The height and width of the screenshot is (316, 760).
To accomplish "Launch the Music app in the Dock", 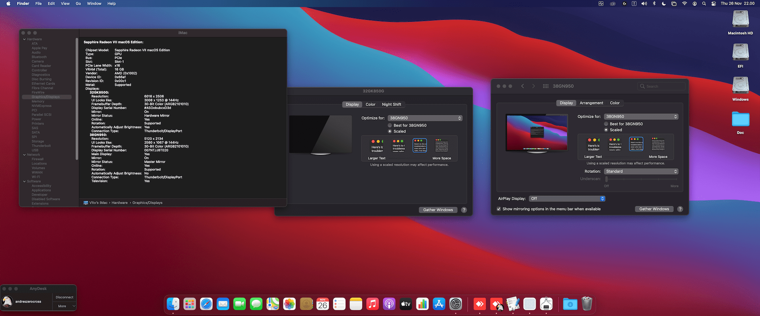I will [x=372, y=304].
